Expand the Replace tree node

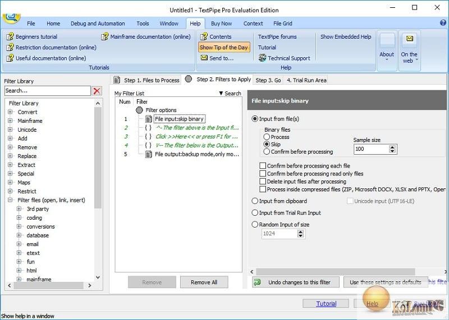(10, 156)
